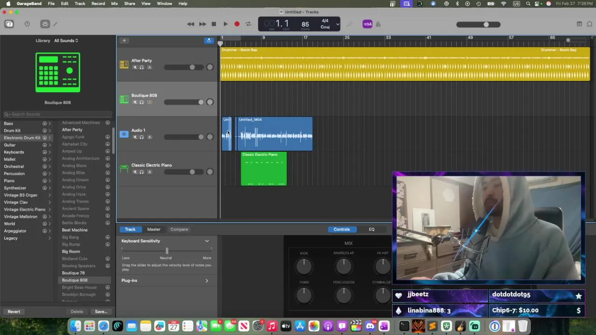Solo the After Party track

tap(142, 67)
